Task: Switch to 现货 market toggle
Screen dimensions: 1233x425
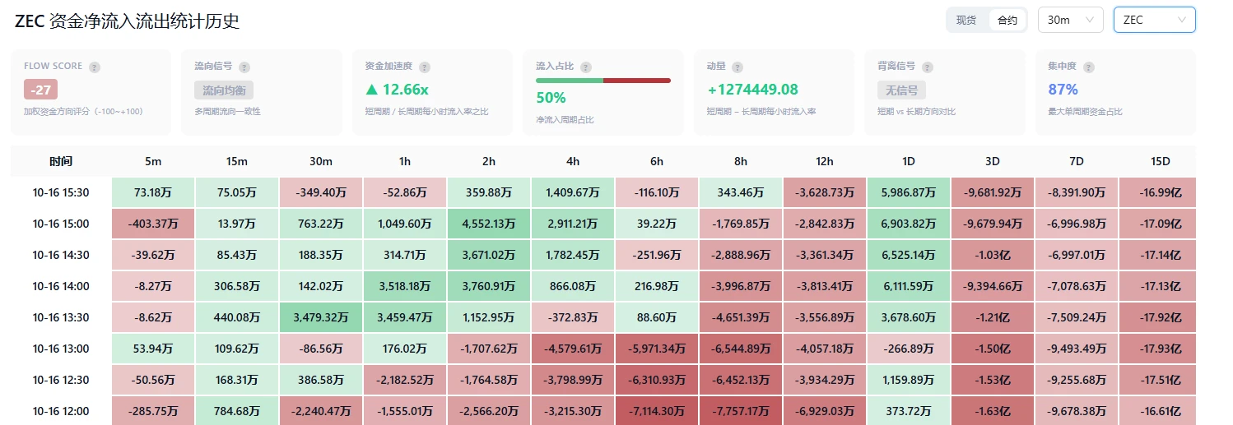Action: (x=966, y=21)
